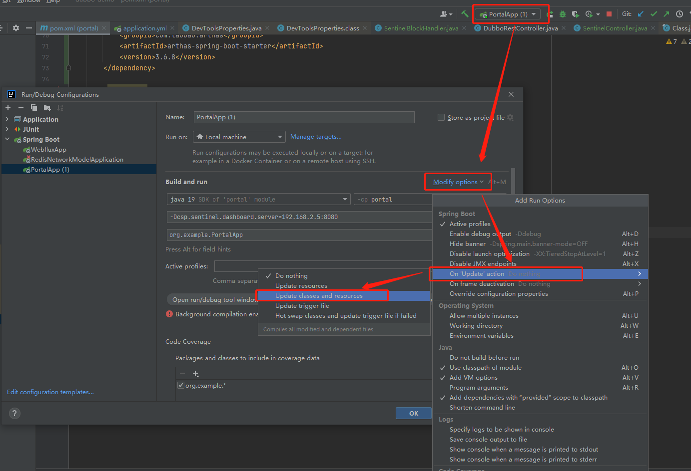
Task: Run with Coverage shield icon
Action: 576,14
